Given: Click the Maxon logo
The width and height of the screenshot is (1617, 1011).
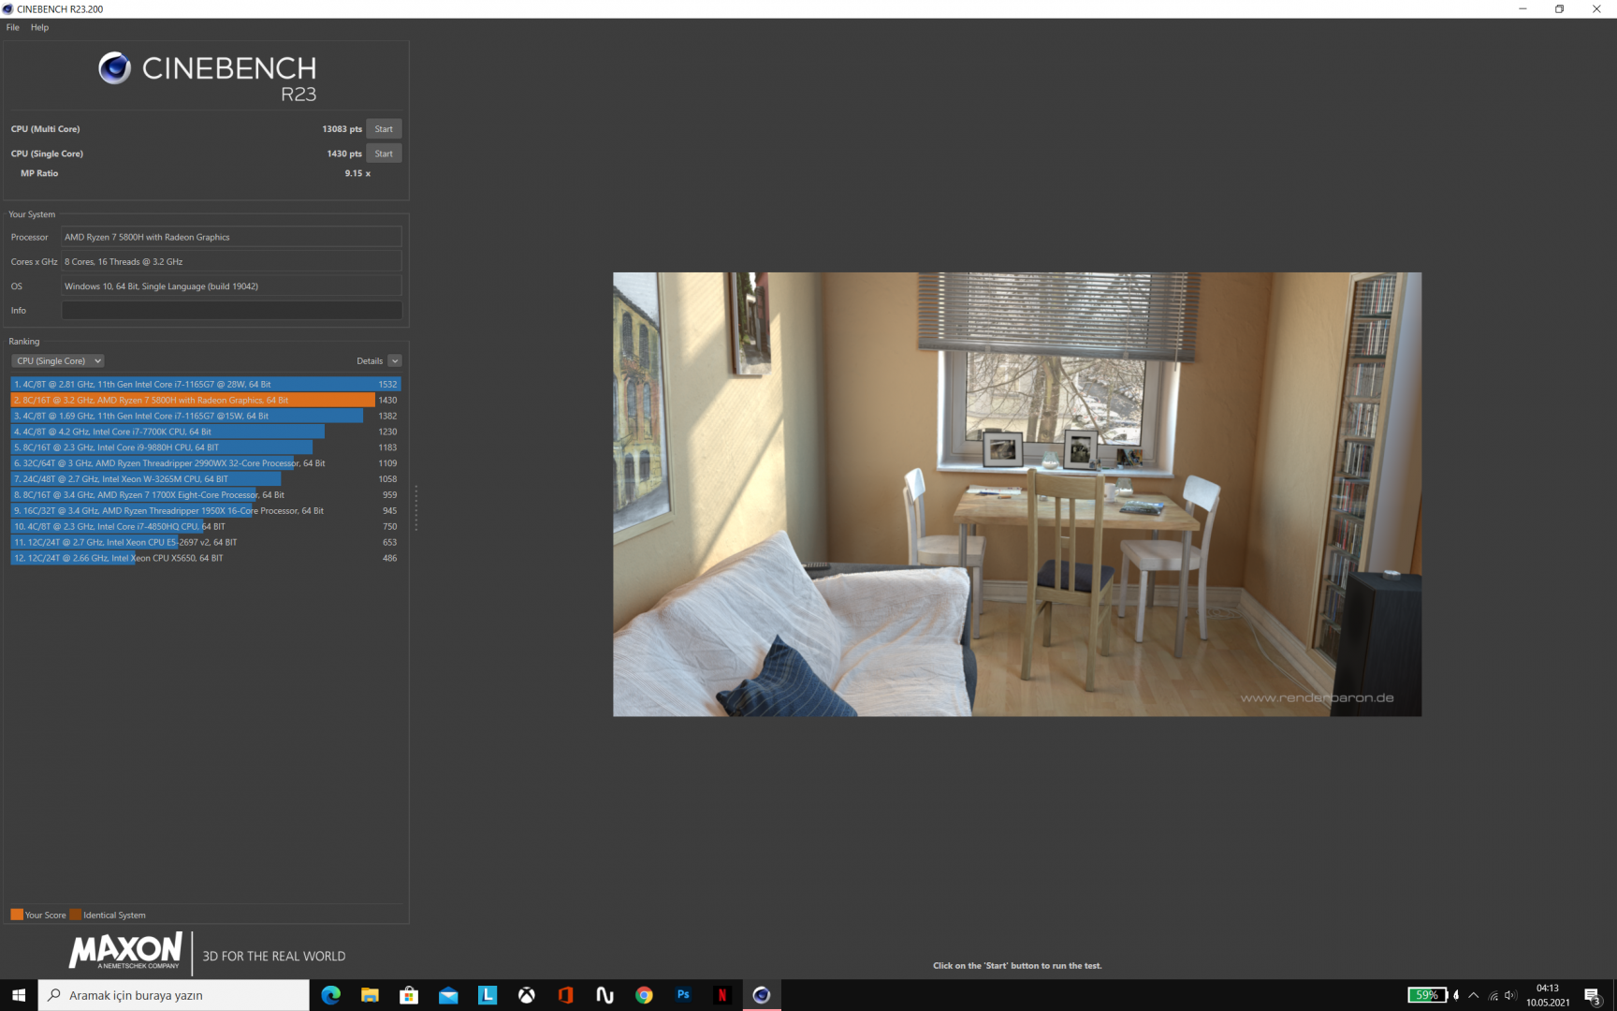Looking at the screenshot, I should coord(125,951).
